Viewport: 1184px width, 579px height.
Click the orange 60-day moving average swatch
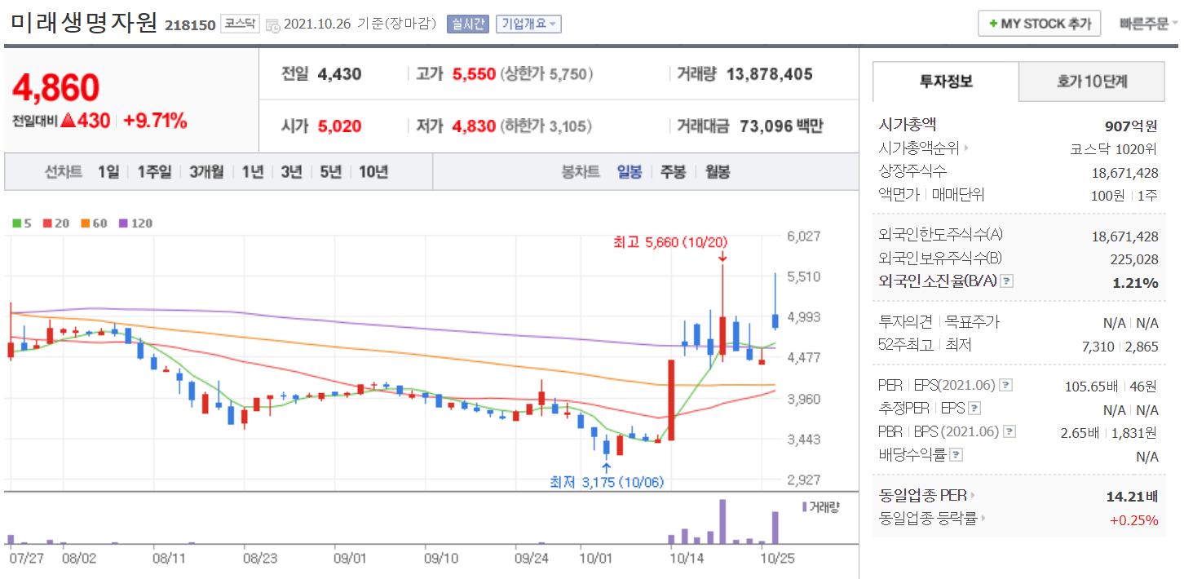click(x=85, y=223)
